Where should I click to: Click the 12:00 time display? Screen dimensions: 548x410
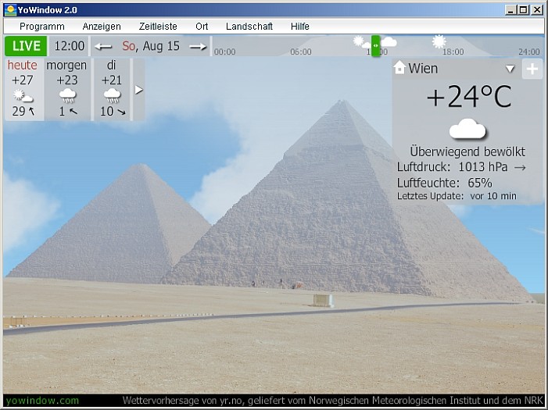[70, 46]
